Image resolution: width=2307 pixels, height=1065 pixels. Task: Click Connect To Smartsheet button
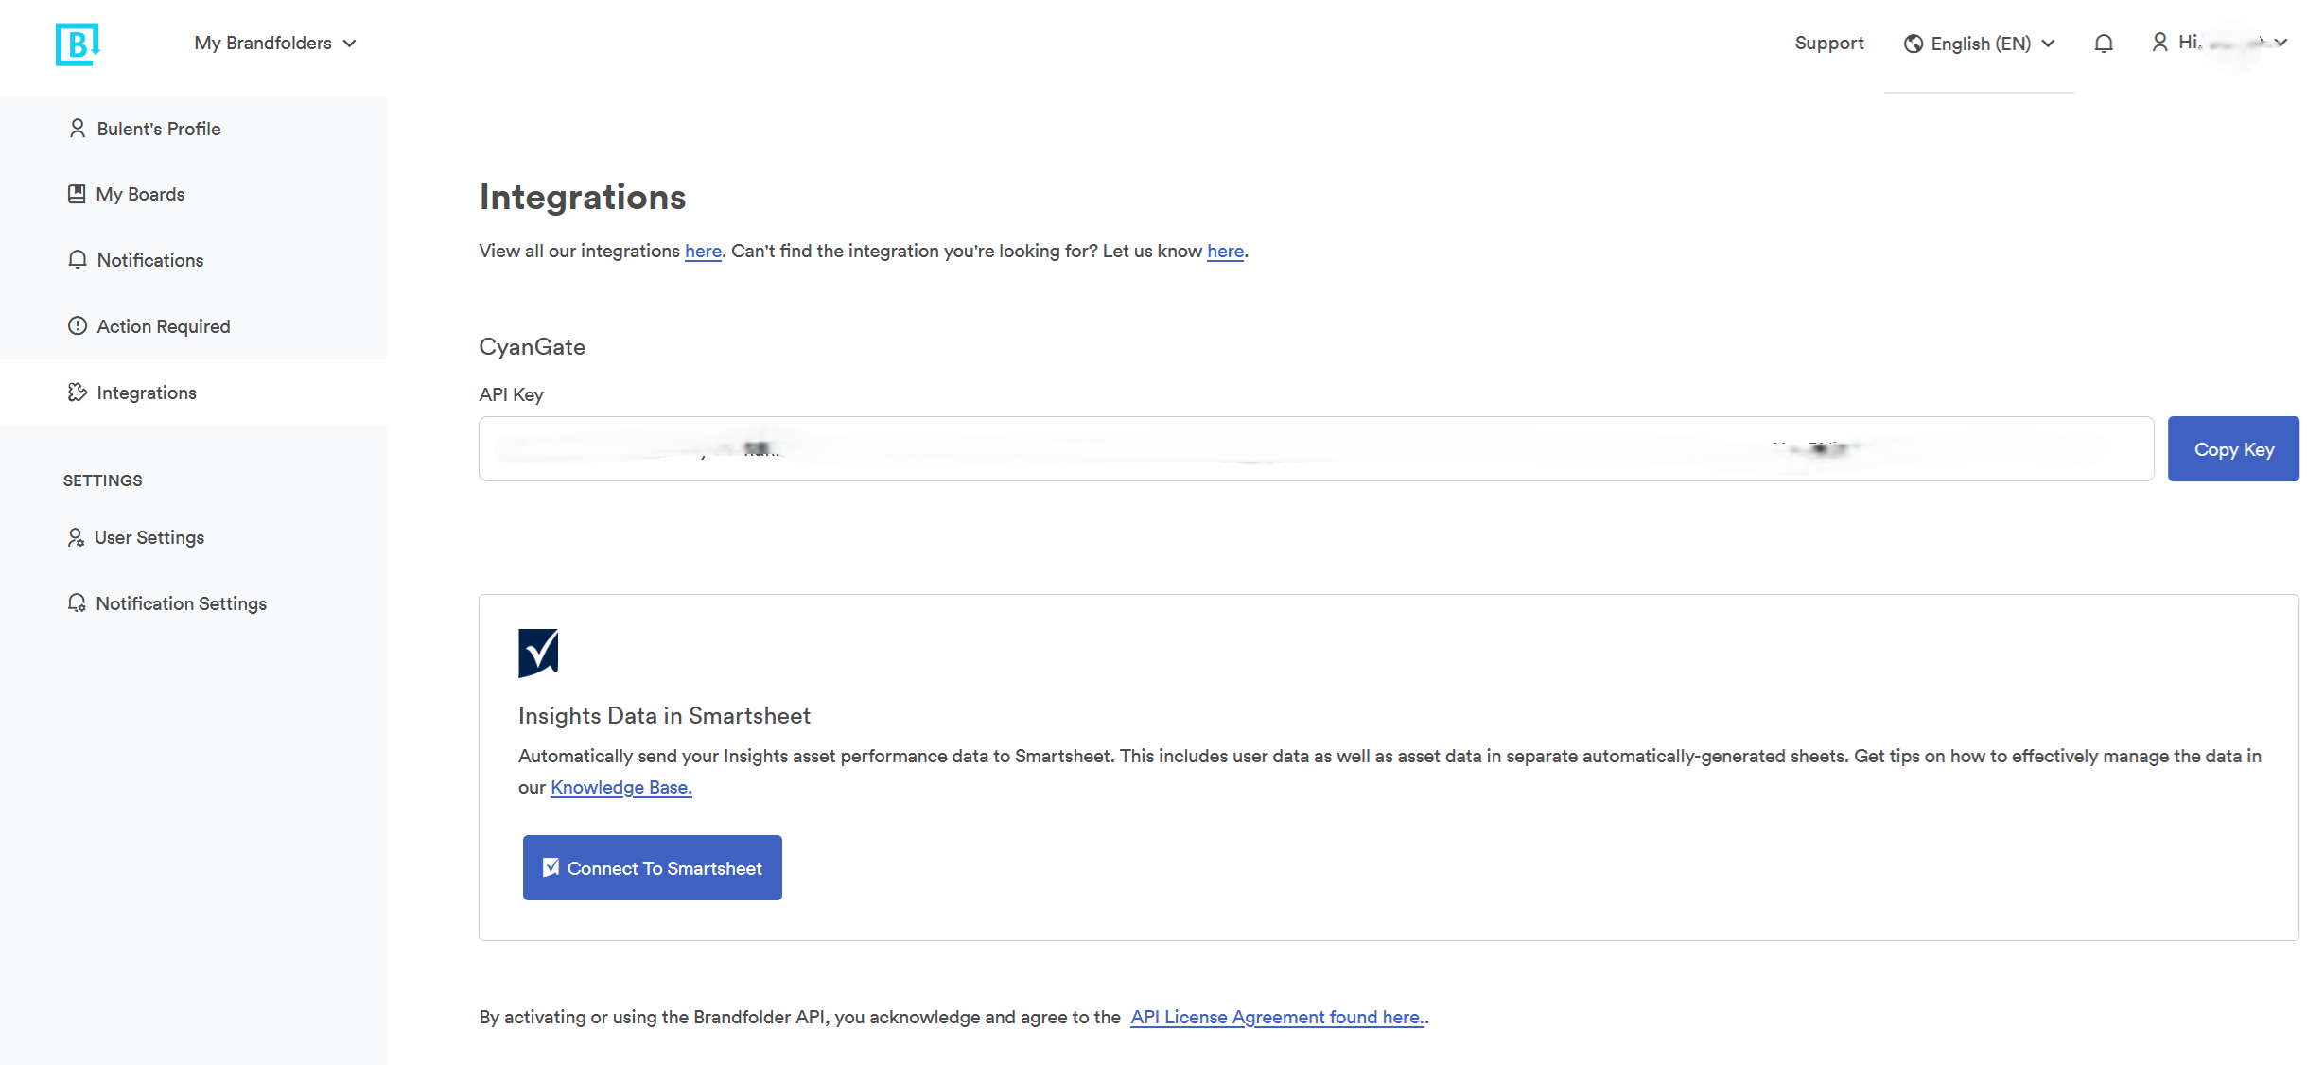click(x=652, y=867)
